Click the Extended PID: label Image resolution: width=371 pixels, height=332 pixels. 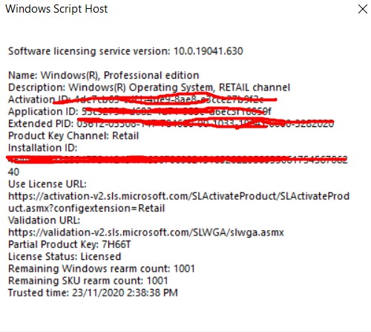(x=41, y=123)
